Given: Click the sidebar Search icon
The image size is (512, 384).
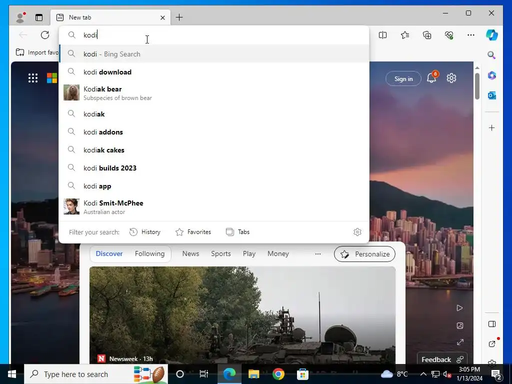Looking at the screenshot, I should [x=492, y=55].
